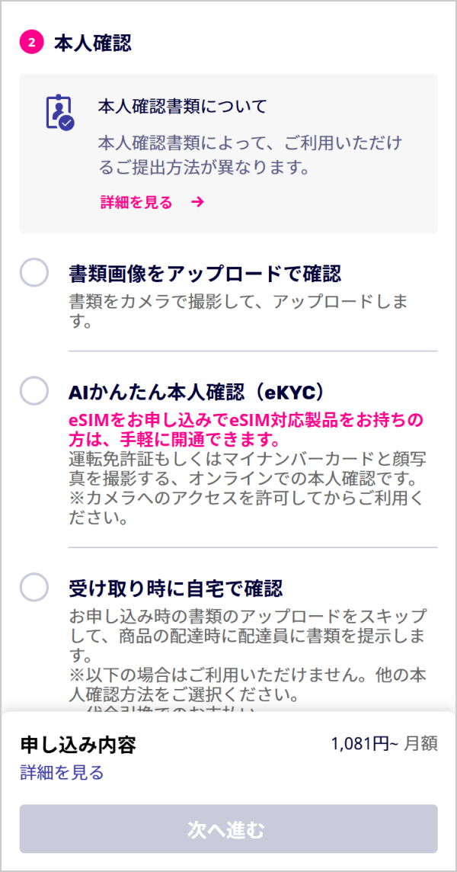Screen dimensions: 457x872
Task: Click the 本人確認 section heading
Action: 92,43
